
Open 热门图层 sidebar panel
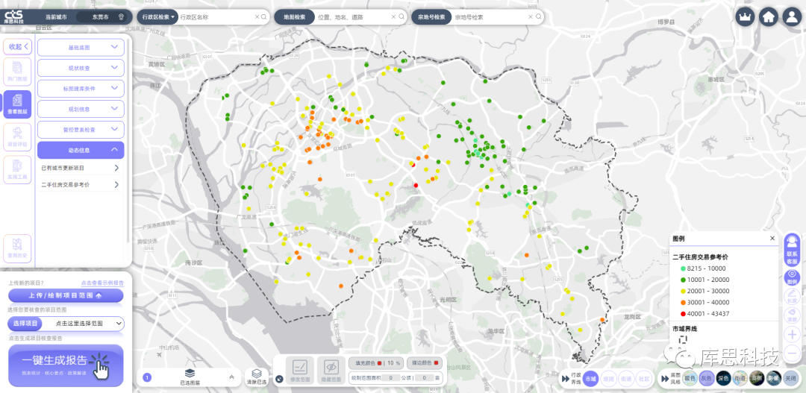point(17,71)
